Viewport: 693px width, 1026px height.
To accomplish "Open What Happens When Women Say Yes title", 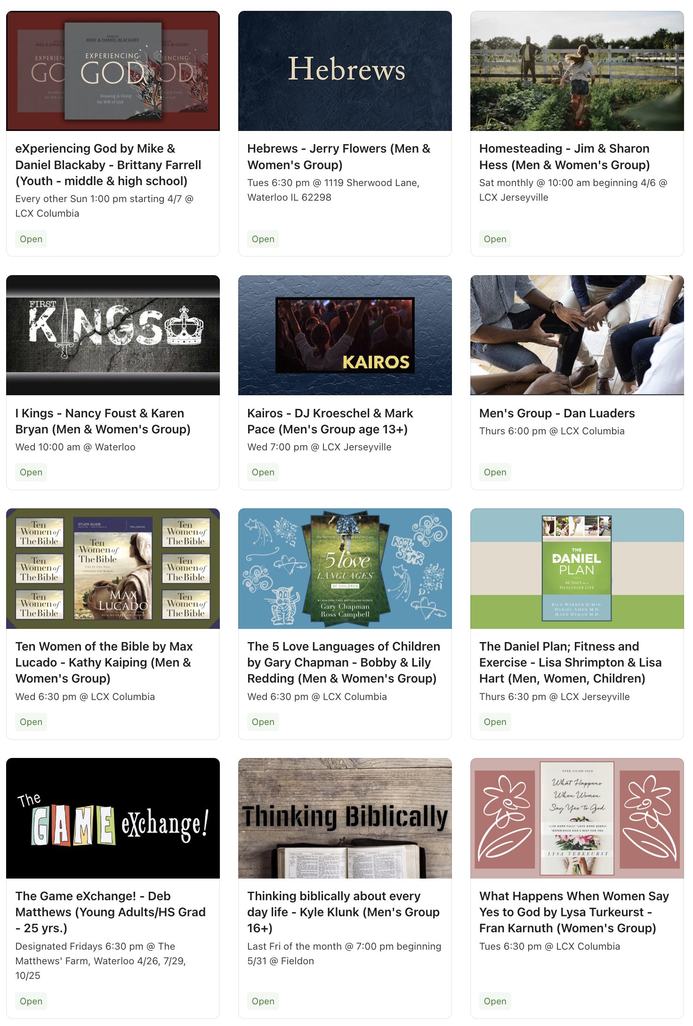I will 574,912.
